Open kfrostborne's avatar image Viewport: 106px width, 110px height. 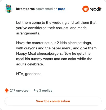(x=8, y=9)
